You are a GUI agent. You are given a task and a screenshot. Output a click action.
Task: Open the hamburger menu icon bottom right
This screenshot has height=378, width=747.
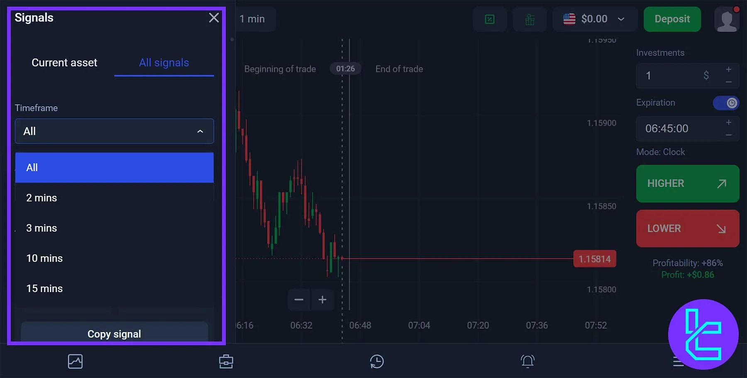pyautogui.click(x=678, y=361)
